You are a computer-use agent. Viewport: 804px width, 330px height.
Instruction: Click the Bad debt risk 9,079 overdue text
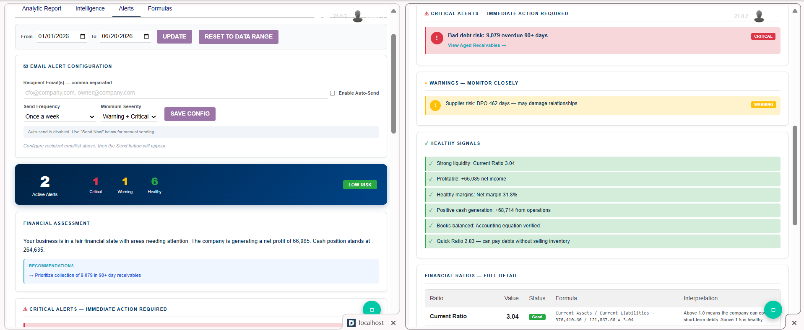tap(498, 36)
